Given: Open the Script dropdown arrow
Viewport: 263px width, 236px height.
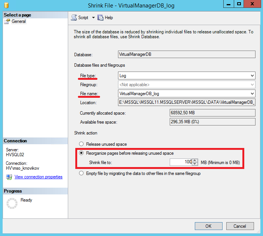Looking at the screenshot, I should 93,18.
